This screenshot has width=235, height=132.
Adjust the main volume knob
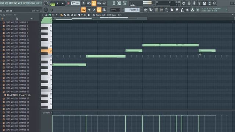[46, 3]
